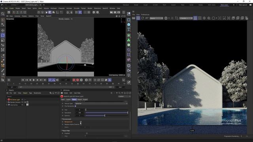The image size is (253, 142).
Task: Go to start of timeline
Action: coord(23,80)
